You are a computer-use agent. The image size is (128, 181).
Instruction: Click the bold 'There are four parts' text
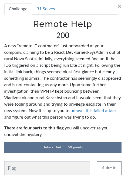[34, 128]
